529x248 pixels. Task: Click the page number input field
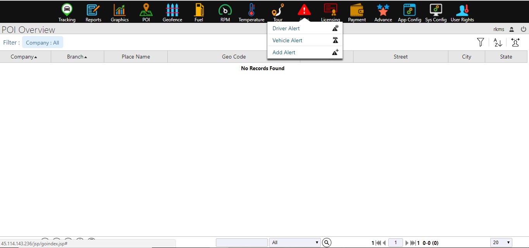coord(395,243)
